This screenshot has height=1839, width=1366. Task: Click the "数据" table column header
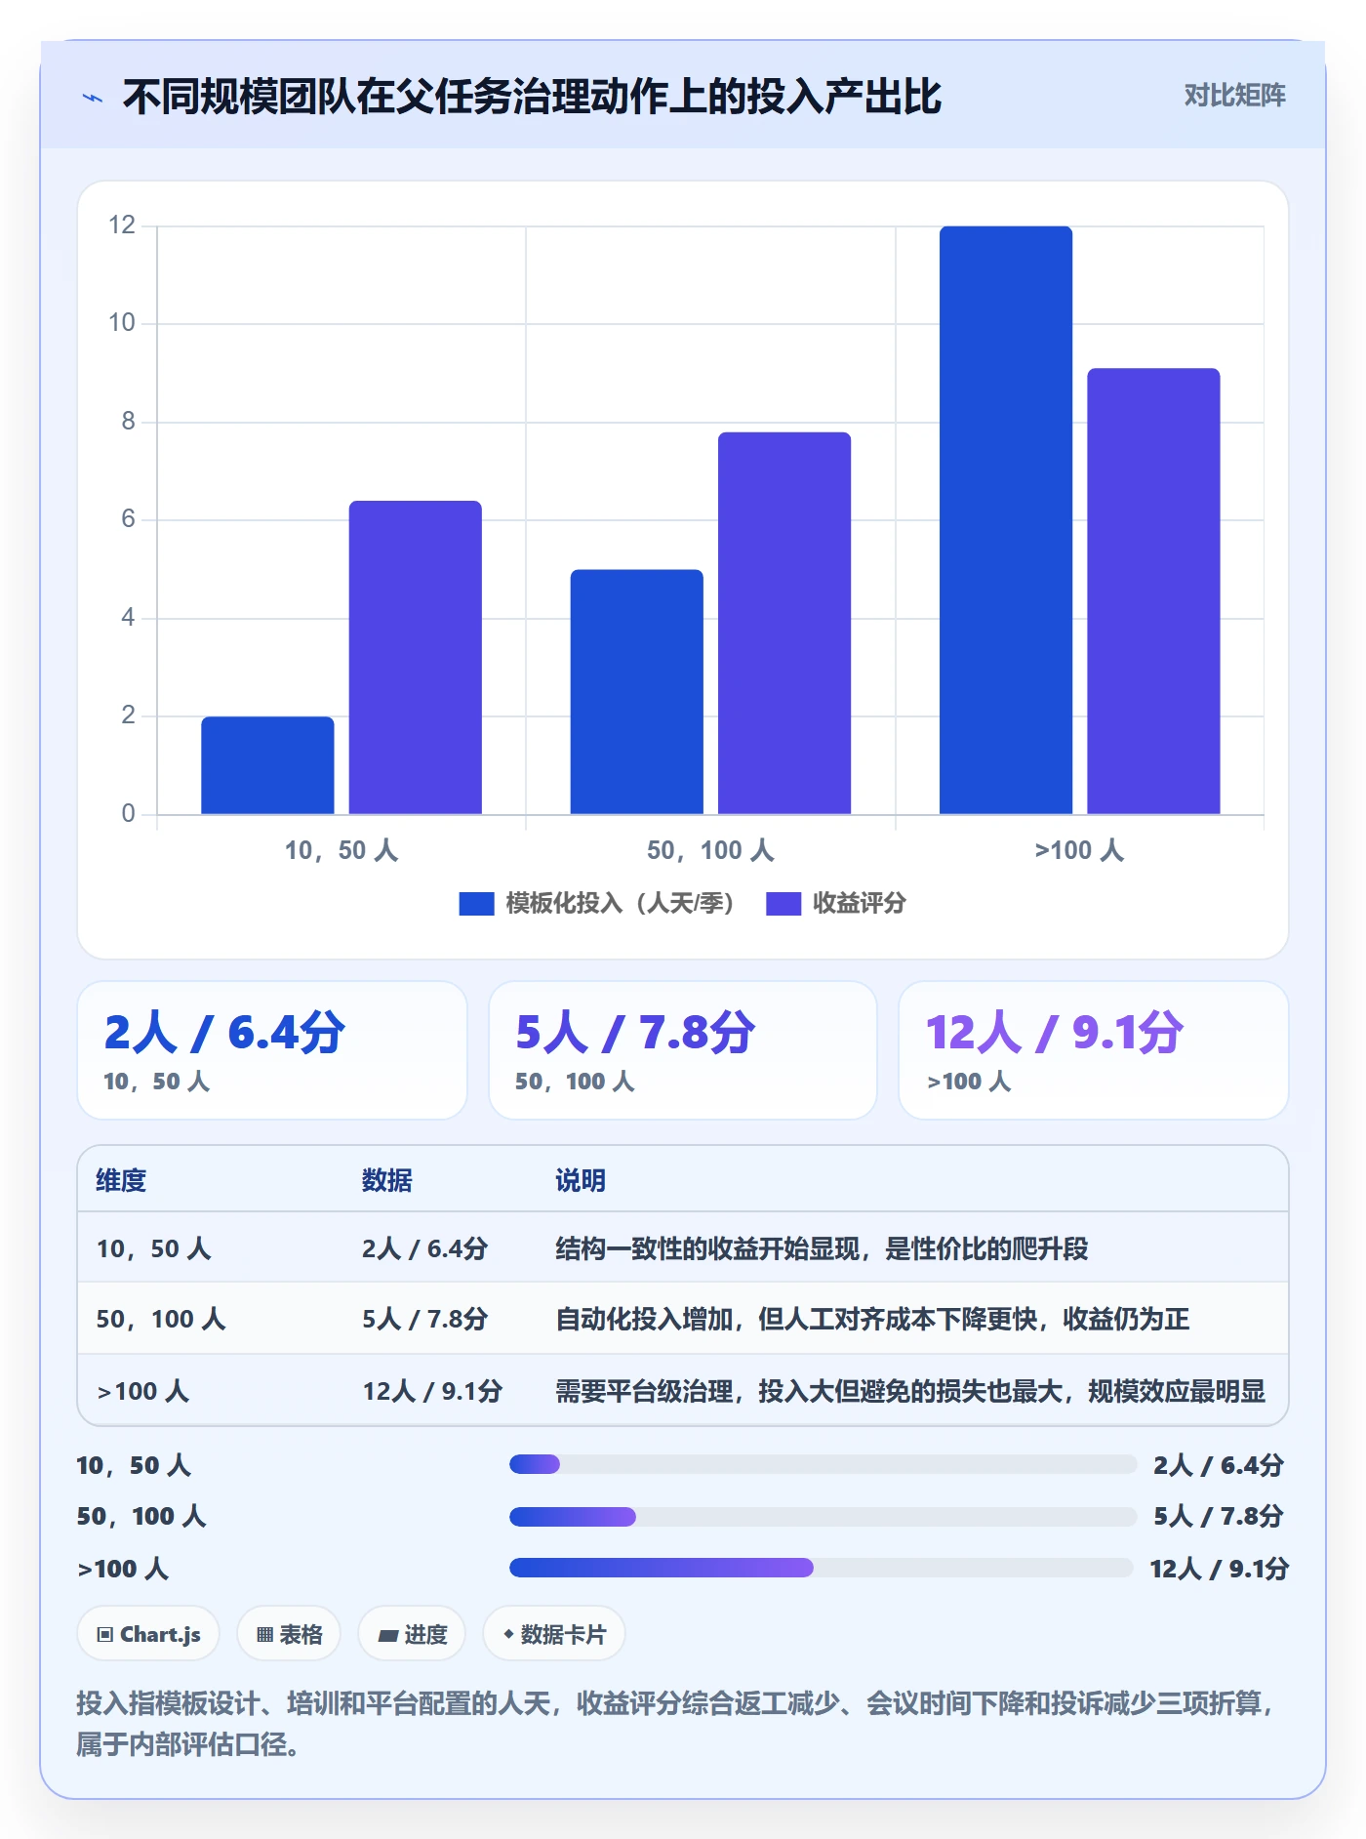[x=387, y=1180]
